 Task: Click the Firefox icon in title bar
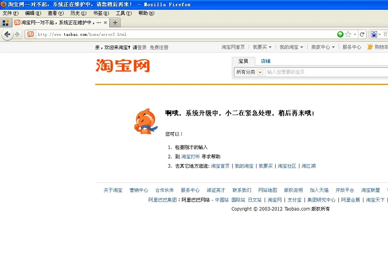point(4,4)
